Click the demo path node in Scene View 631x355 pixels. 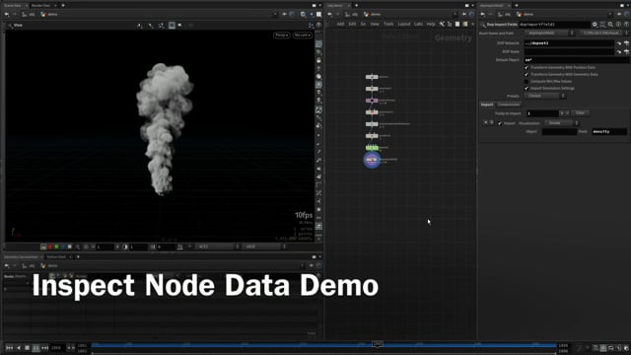49,14
